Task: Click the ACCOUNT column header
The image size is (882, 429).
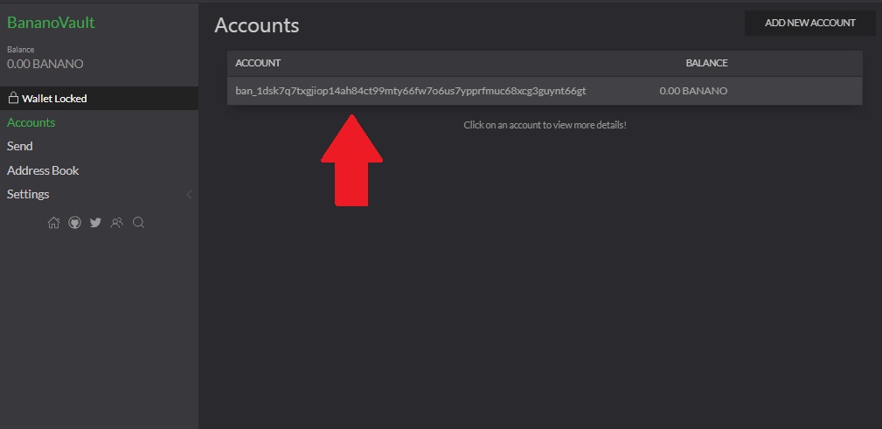Action: 258,63
